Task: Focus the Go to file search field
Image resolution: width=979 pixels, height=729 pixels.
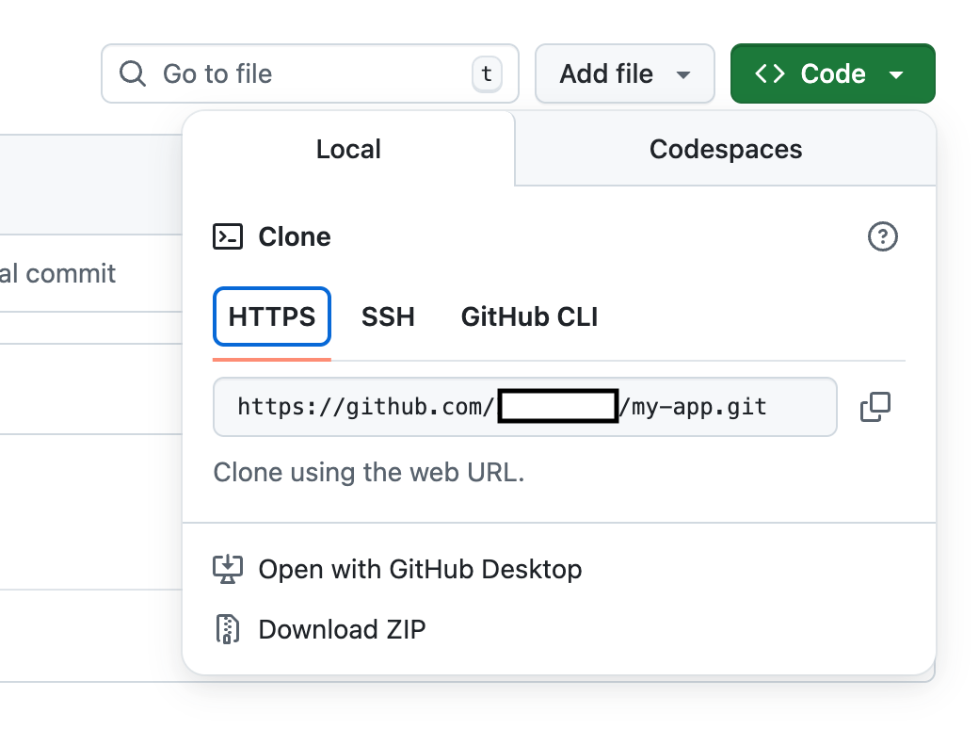Action: (x=310, y=73)
